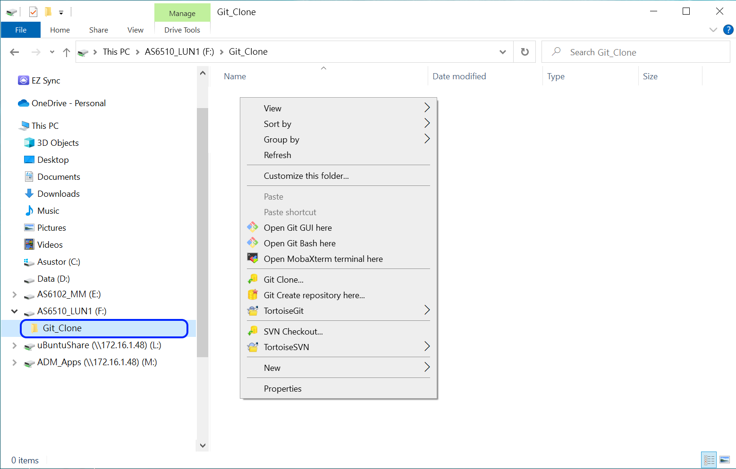The height and width of the screenshot is (469, 736).
Task: Click the Search Git_Clone field
Action: [x=635, y=52]
